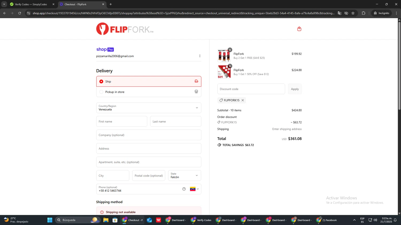The height and width of the screenshot is (225, 401).
Task: Click the FLIPFORK15 discount tag chip
Action: (x=232, y=100)
